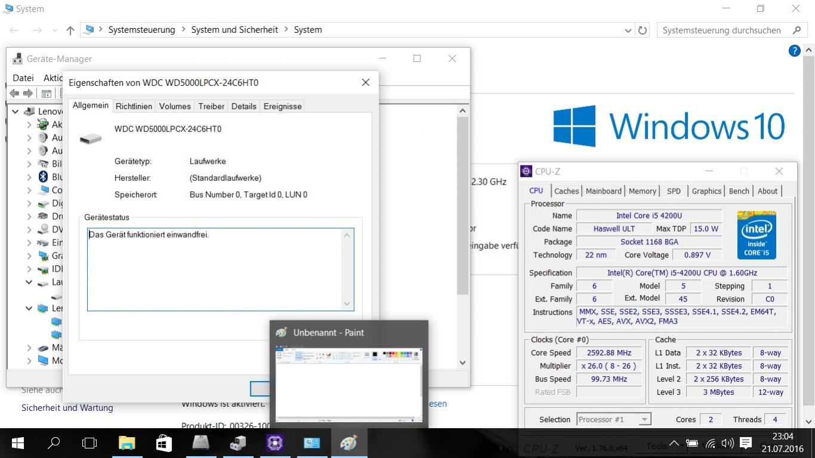The height and width of the screenshot is (458, 815).
Task: Click the blue help question mark icon
Action: point(794,51)
